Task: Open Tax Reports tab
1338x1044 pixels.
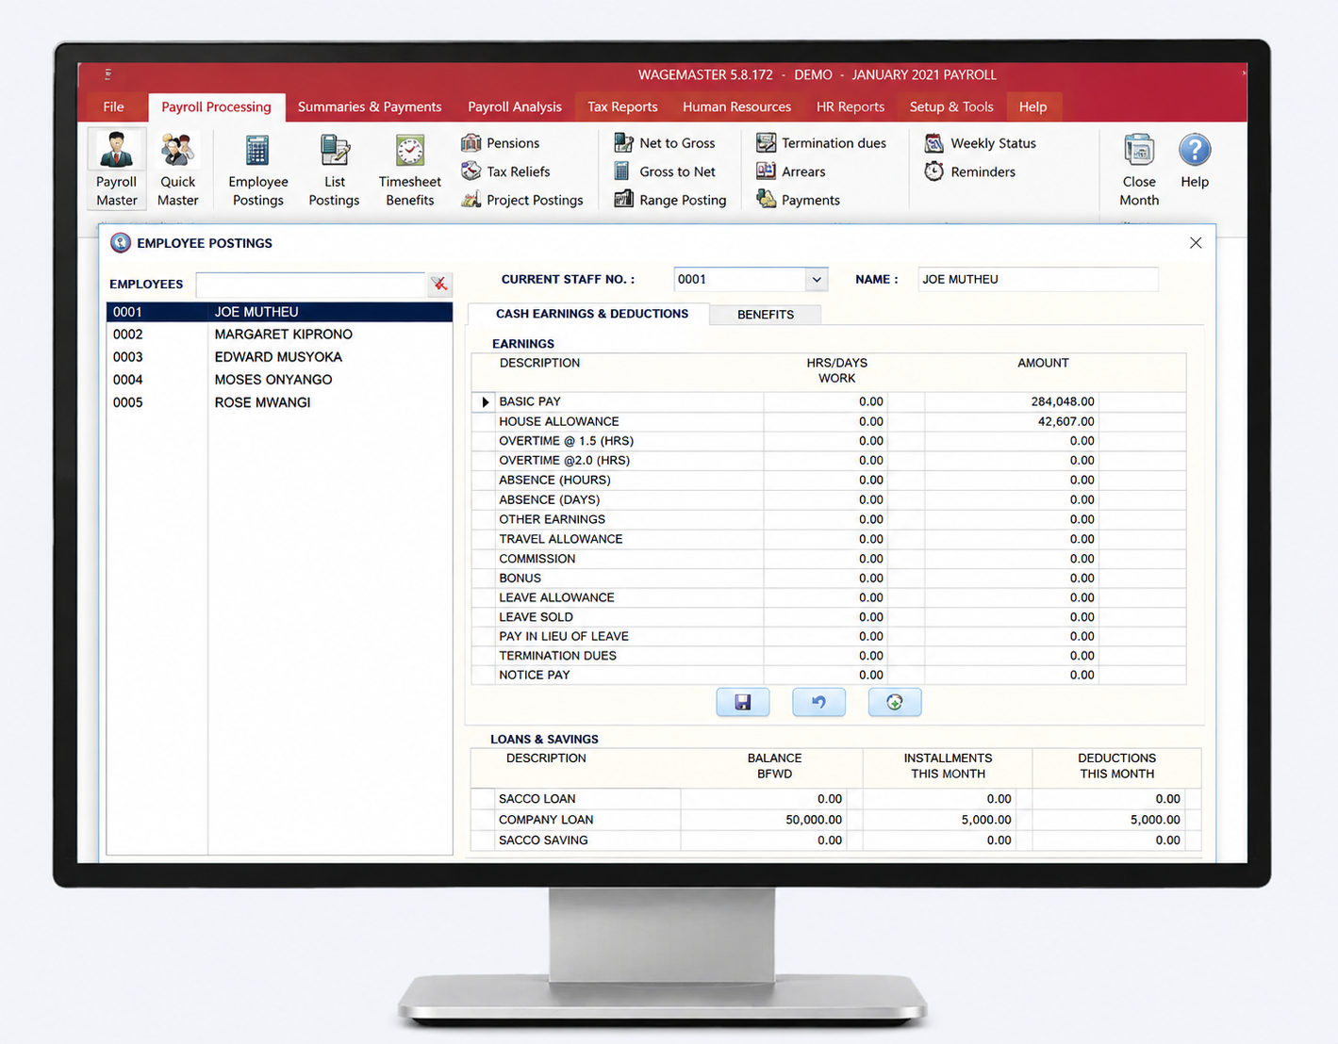Action: [x=622, y=106]
